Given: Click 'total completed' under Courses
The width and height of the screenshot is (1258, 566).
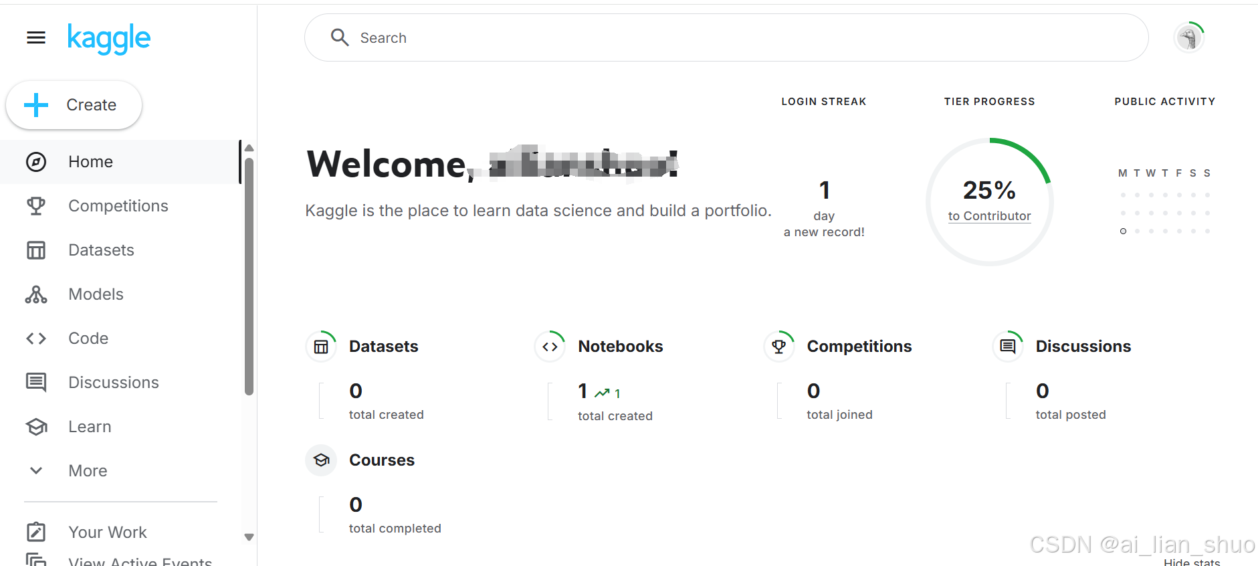Looking at the screenshot, I should coord(395,529).
